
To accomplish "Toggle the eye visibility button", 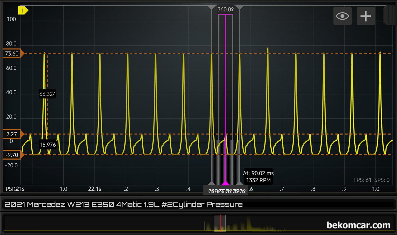I will coord(342,16).
